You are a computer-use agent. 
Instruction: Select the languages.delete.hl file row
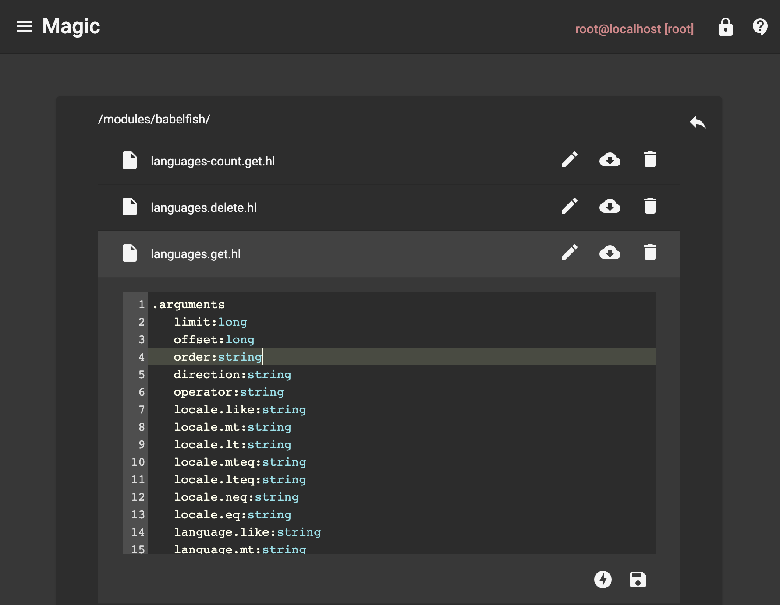[203, 208]
